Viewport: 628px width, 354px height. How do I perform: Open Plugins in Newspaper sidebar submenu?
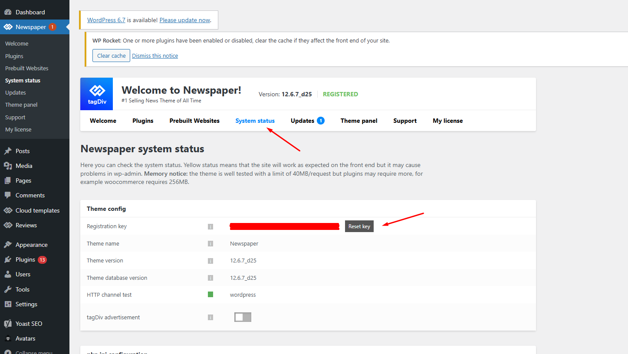click(14, 56)
